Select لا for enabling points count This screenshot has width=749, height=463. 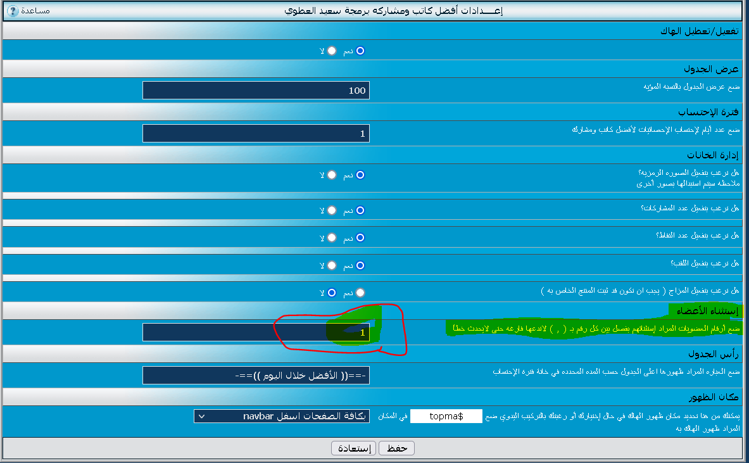(332, 238)
